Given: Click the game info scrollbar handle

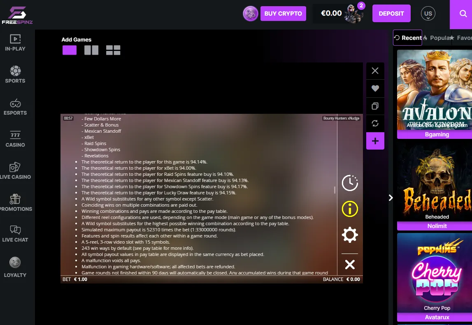Looking at the screenshot, I should coord(335,190).
